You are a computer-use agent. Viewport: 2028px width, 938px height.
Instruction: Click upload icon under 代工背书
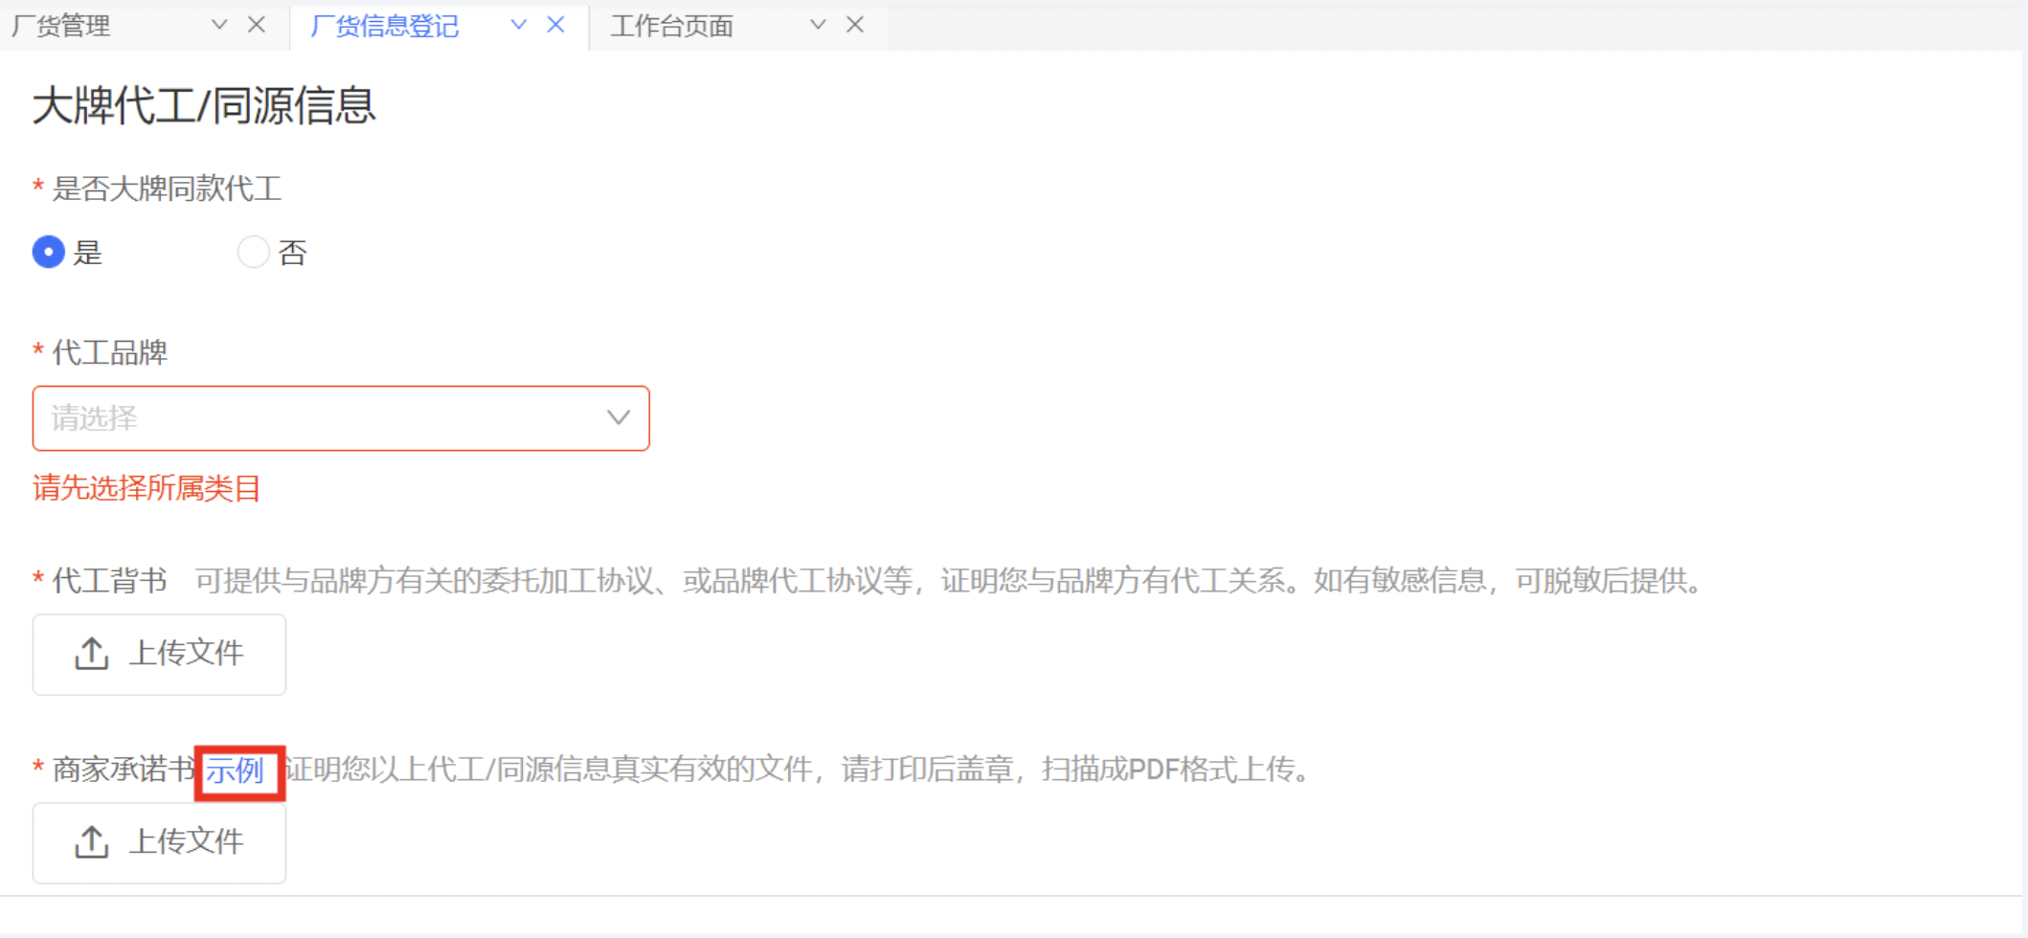coord(92,654)
